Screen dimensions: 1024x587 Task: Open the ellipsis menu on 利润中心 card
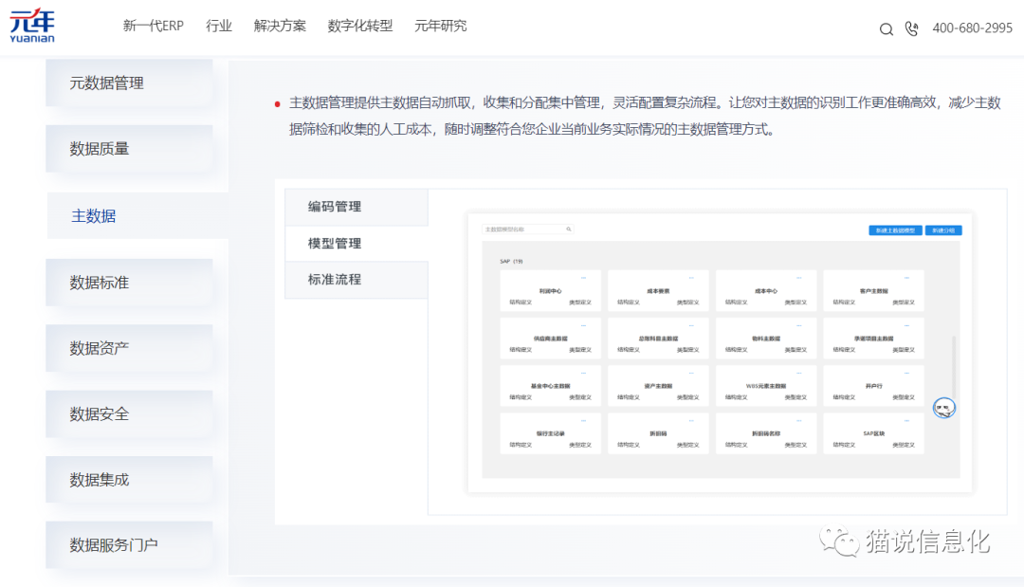tap(583, 278)
